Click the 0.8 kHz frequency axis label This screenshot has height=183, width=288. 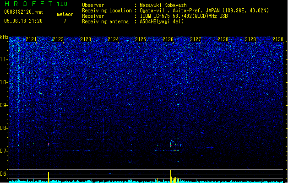click(4, 128)
